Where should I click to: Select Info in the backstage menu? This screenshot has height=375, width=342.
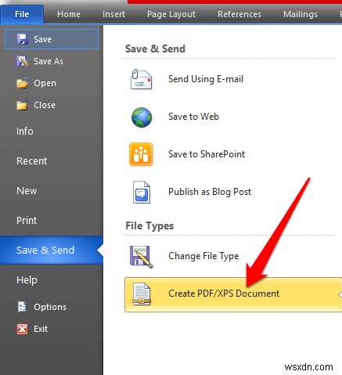(25, 132)
